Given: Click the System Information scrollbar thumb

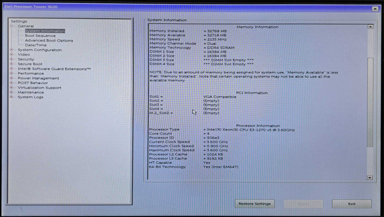Looking at the screenshot, I should [370, 102].
